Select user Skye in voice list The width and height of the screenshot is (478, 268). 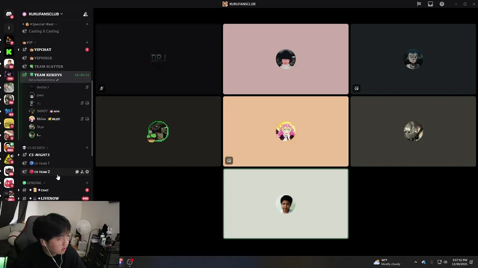pos(59,127)
